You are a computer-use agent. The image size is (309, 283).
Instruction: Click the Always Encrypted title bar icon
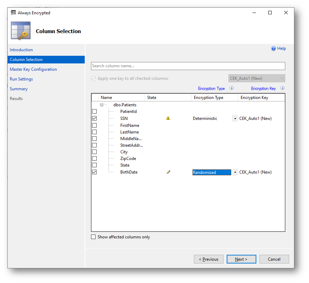(13, 13)
